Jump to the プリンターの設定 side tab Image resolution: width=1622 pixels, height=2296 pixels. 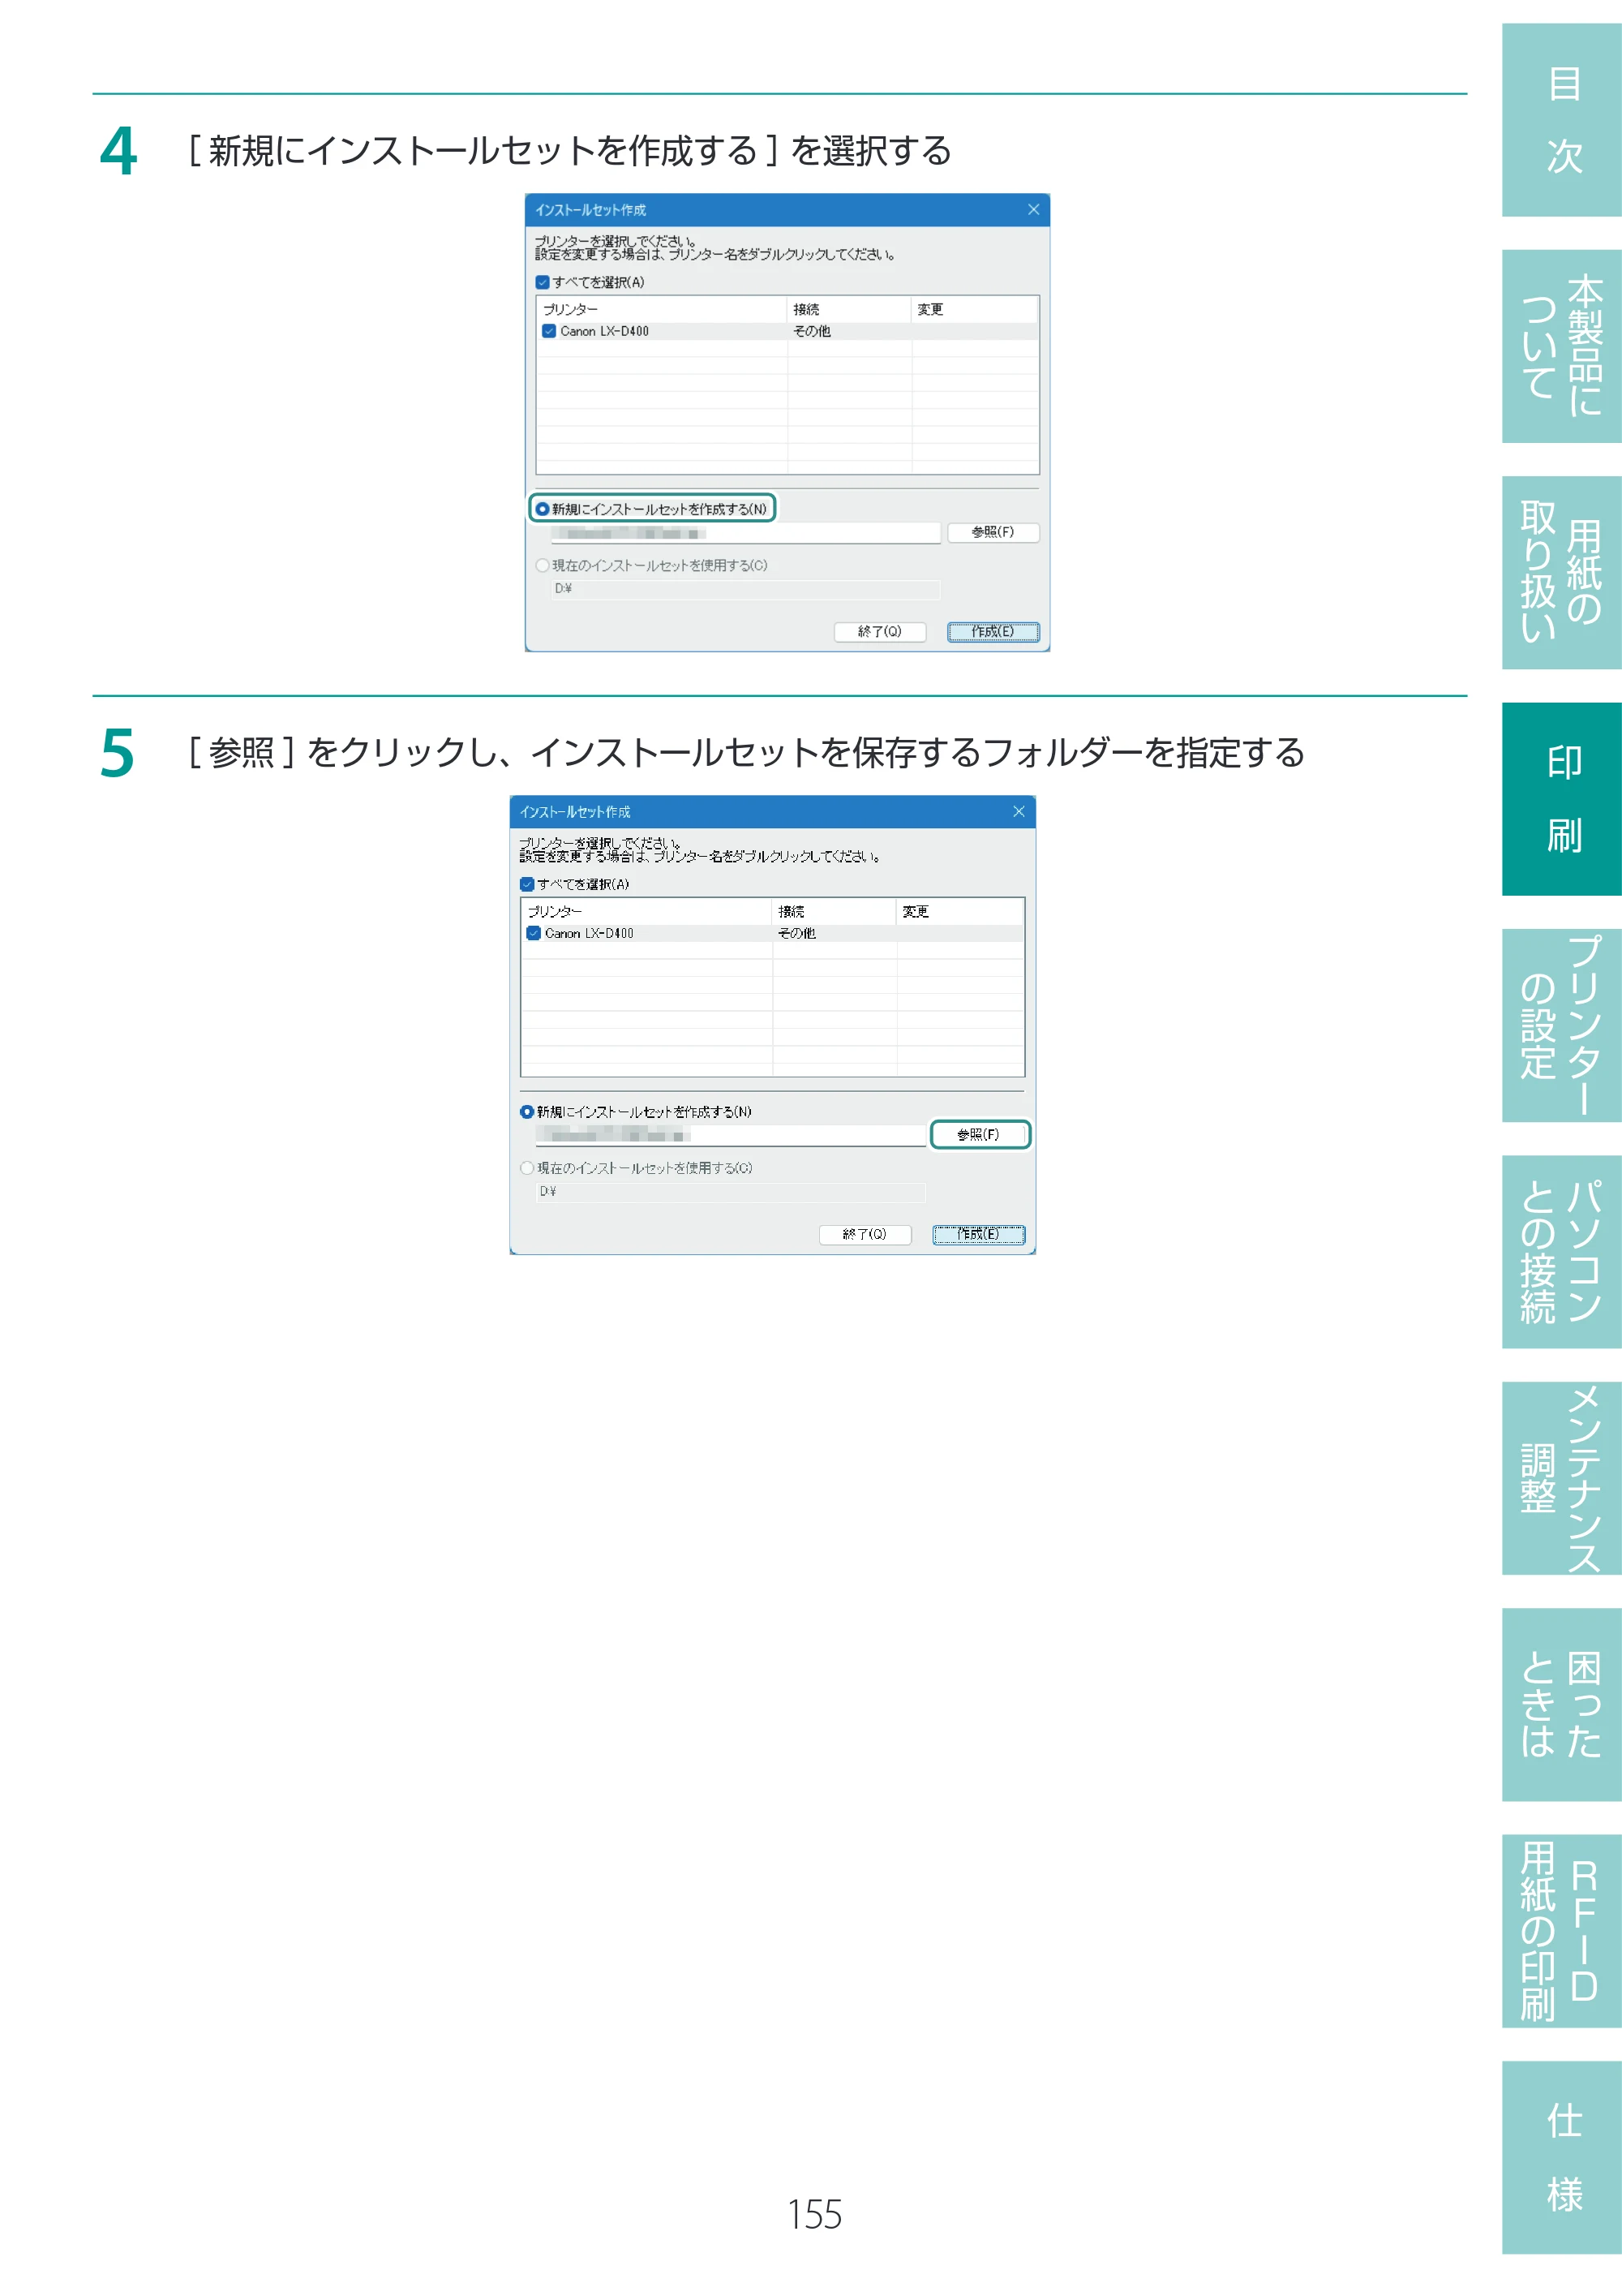(x=1561, y=1025)
